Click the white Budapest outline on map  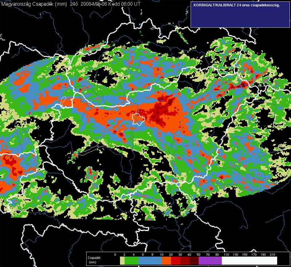[138, 119]
